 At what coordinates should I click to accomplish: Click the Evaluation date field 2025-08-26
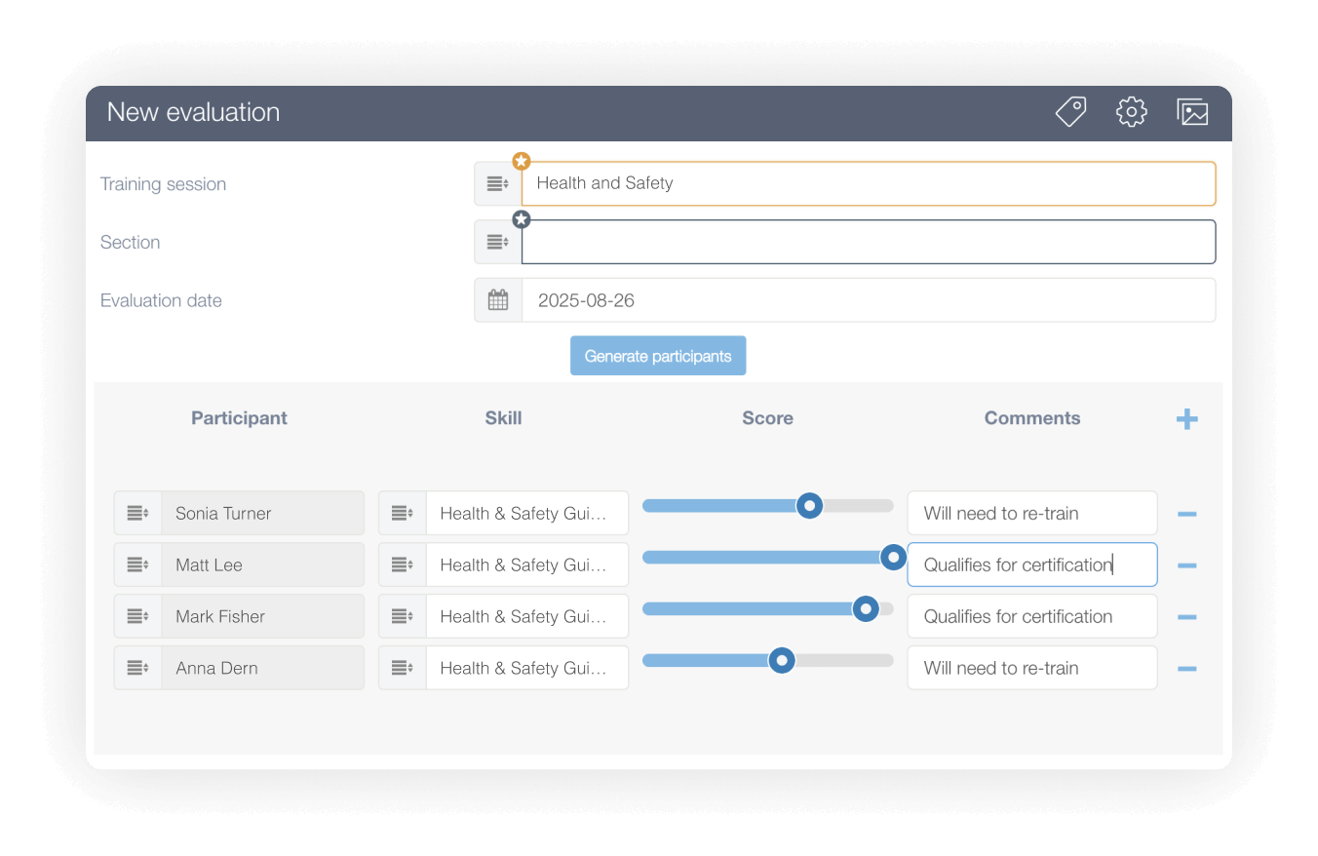(869, 300)
